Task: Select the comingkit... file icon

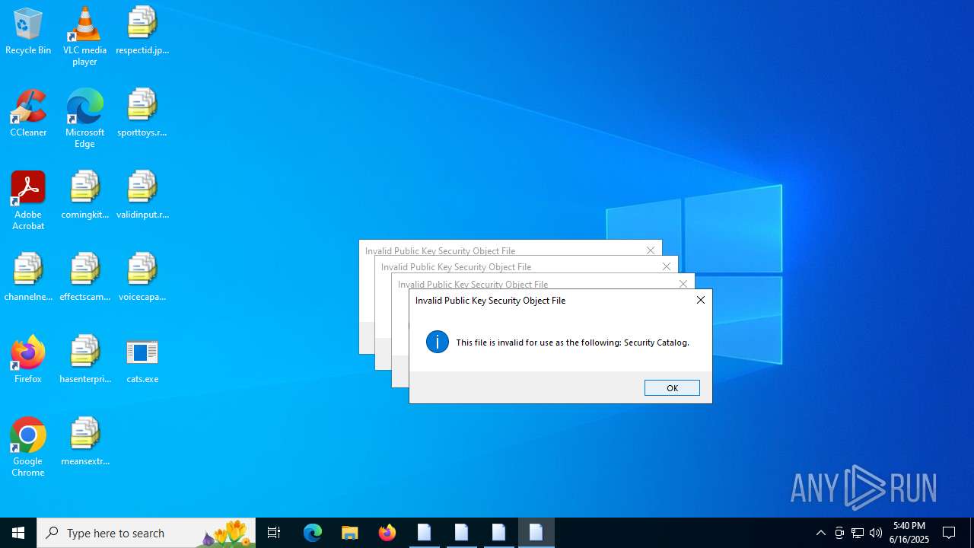Action: [x=84, y=196]
